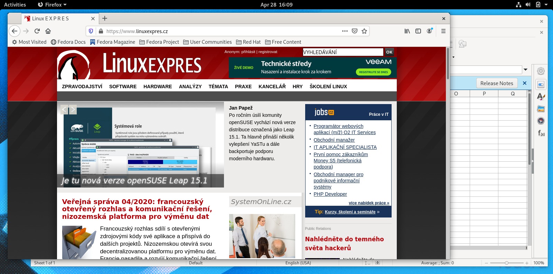Open the clock and calendar

276,4
